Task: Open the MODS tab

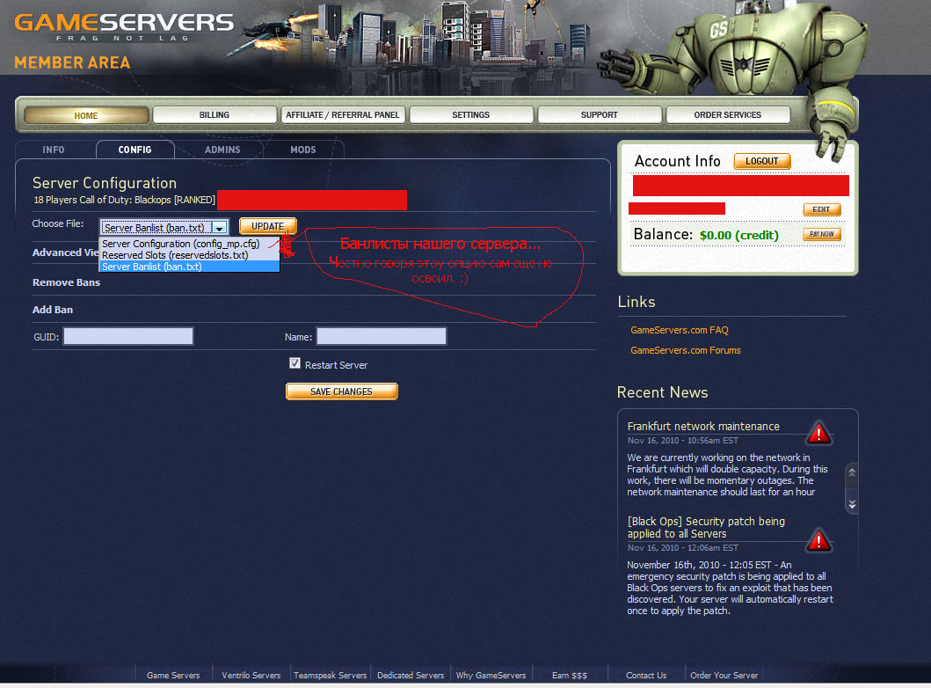Action: (302, 150)
